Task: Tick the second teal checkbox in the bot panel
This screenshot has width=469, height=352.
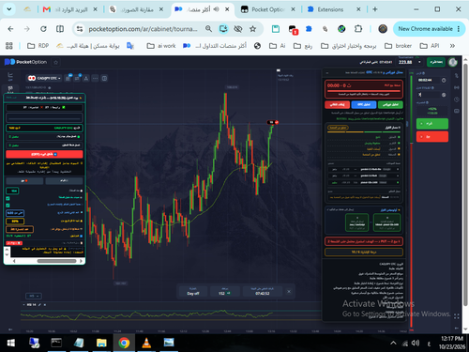Action: [8, 206]
